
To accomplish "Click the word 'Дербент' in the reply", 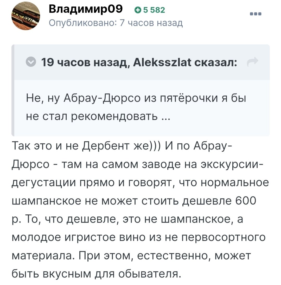I will pyautogui.click(x=106, y=146).
